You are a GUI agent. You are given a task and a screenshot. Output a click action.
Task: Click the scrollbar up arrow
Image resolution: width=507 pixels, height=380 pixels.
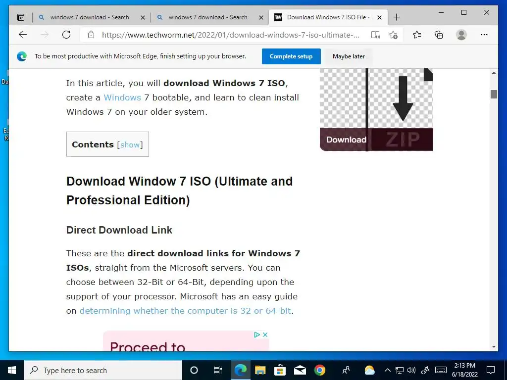(x=494, y=73)
